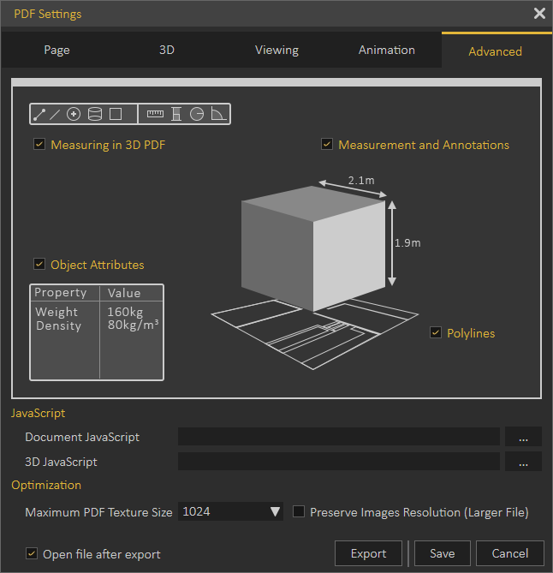Click the vertical height dimension icon
Viewport: 553px width, 573px height.
coord(176,114)
